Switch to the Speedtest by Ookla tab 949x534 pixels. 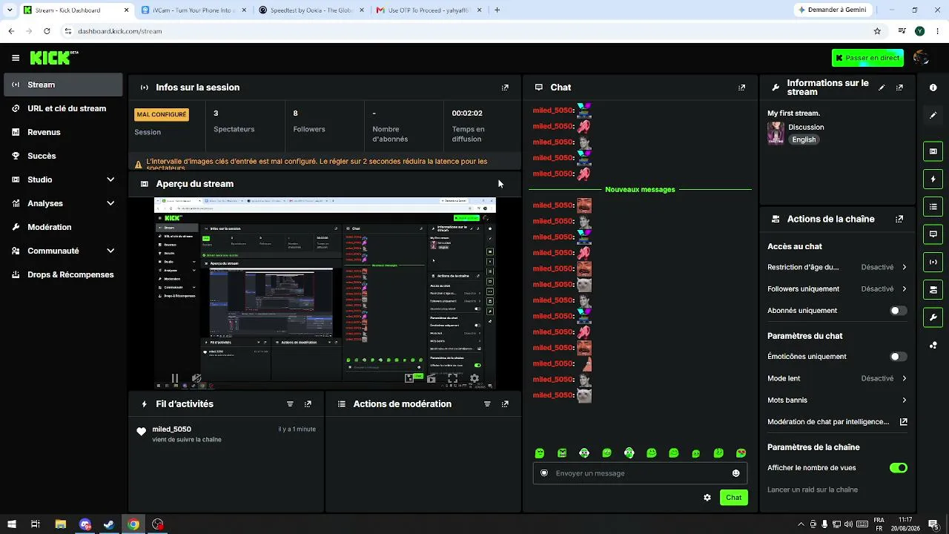(311, 10)
